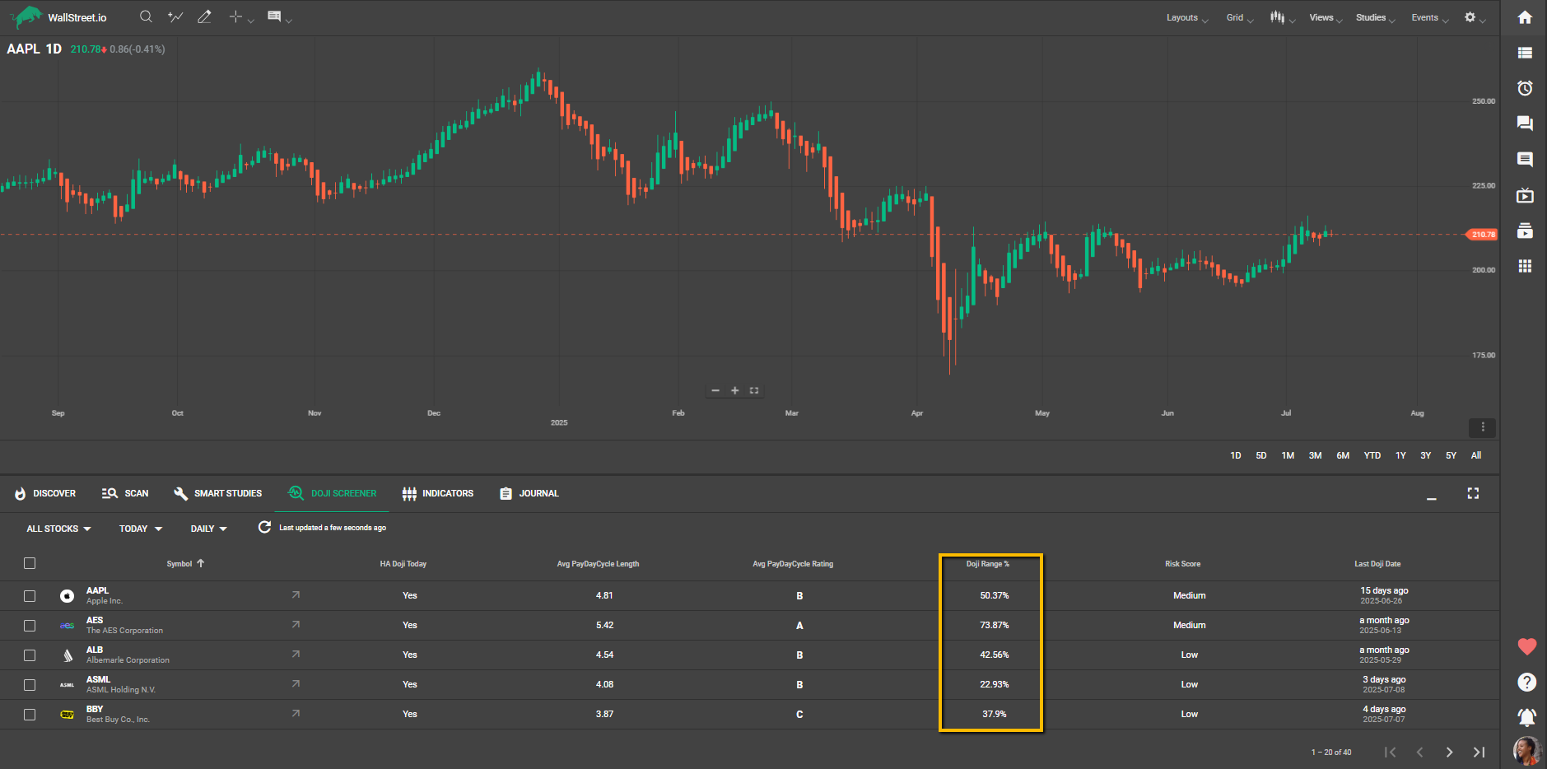Select the 1M time range
The image size is (1547, 769).
(1288, 455)
